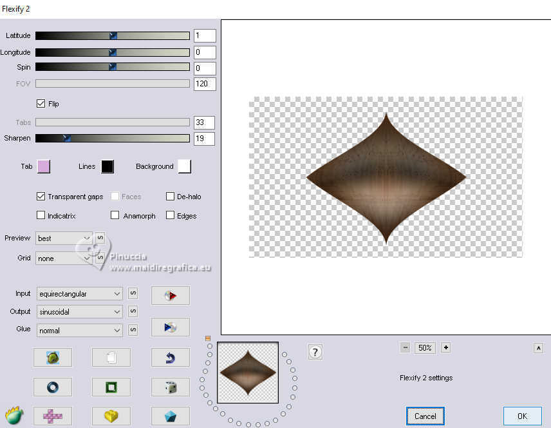Viewport: 551px width, 428px height.
Task: Zoom out preview with minus button
Action: pos(405,348)
